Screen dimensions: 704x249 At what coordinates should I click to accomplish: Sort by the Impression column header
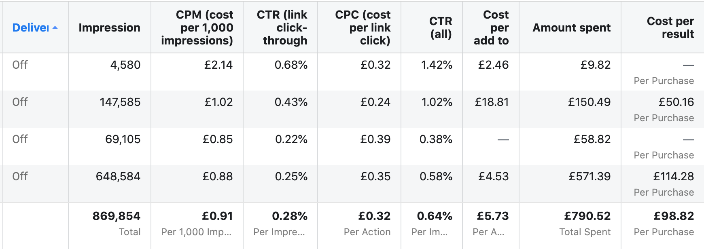point(109,27)
